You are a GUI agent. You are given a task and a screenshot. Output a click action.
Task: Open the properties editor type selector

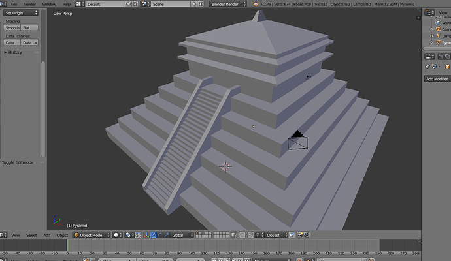pyautogui.click(x=430, y=57)
